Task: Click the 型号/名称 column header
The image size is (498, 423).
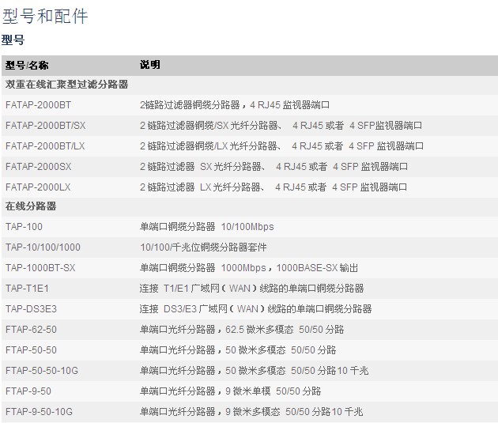Action: coord(27,65)
